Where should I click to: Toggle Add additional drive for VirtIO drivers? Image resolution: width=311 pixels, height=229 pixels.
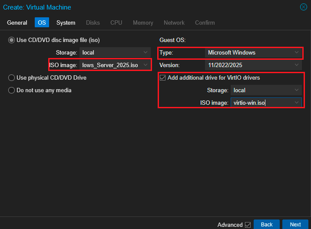click(163, 78)
